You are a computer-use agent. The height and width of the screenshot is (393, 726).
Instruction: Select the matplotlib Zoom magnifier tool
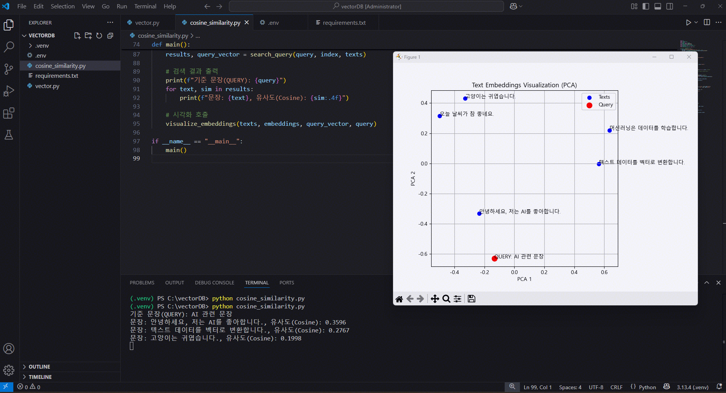click(x=446, y=299)
